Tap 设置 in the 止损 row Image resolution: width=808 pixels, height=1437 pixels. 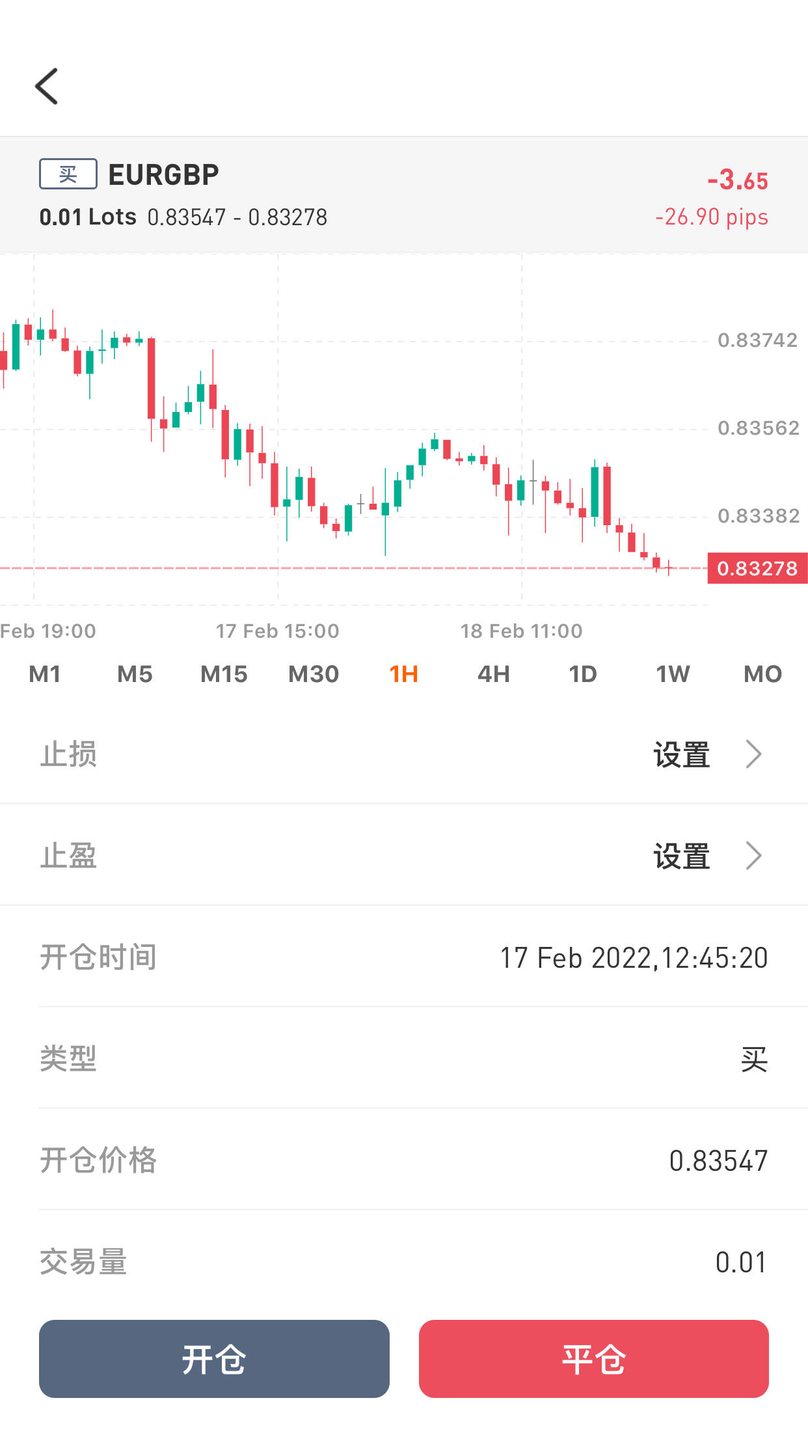click(681, 755)
